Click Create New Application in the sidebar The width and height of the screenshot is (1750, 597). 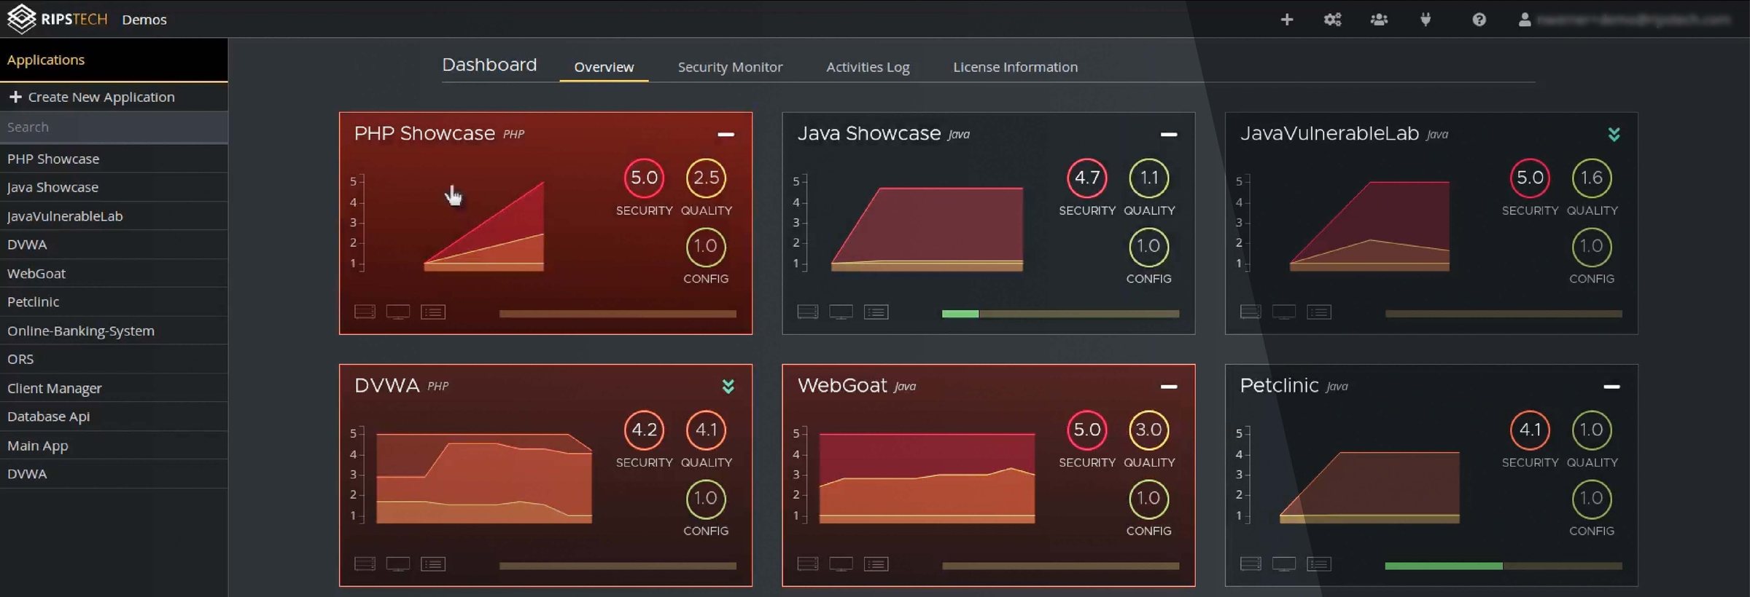pos(114,97)
